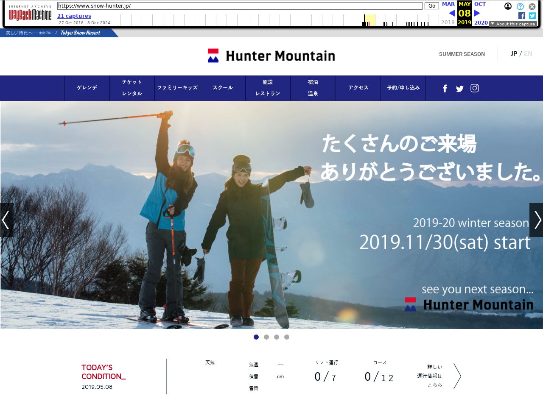Switch site language to EN
This screenshot has height=407, width=543.
pyautogui.click(x=528, y=54)
